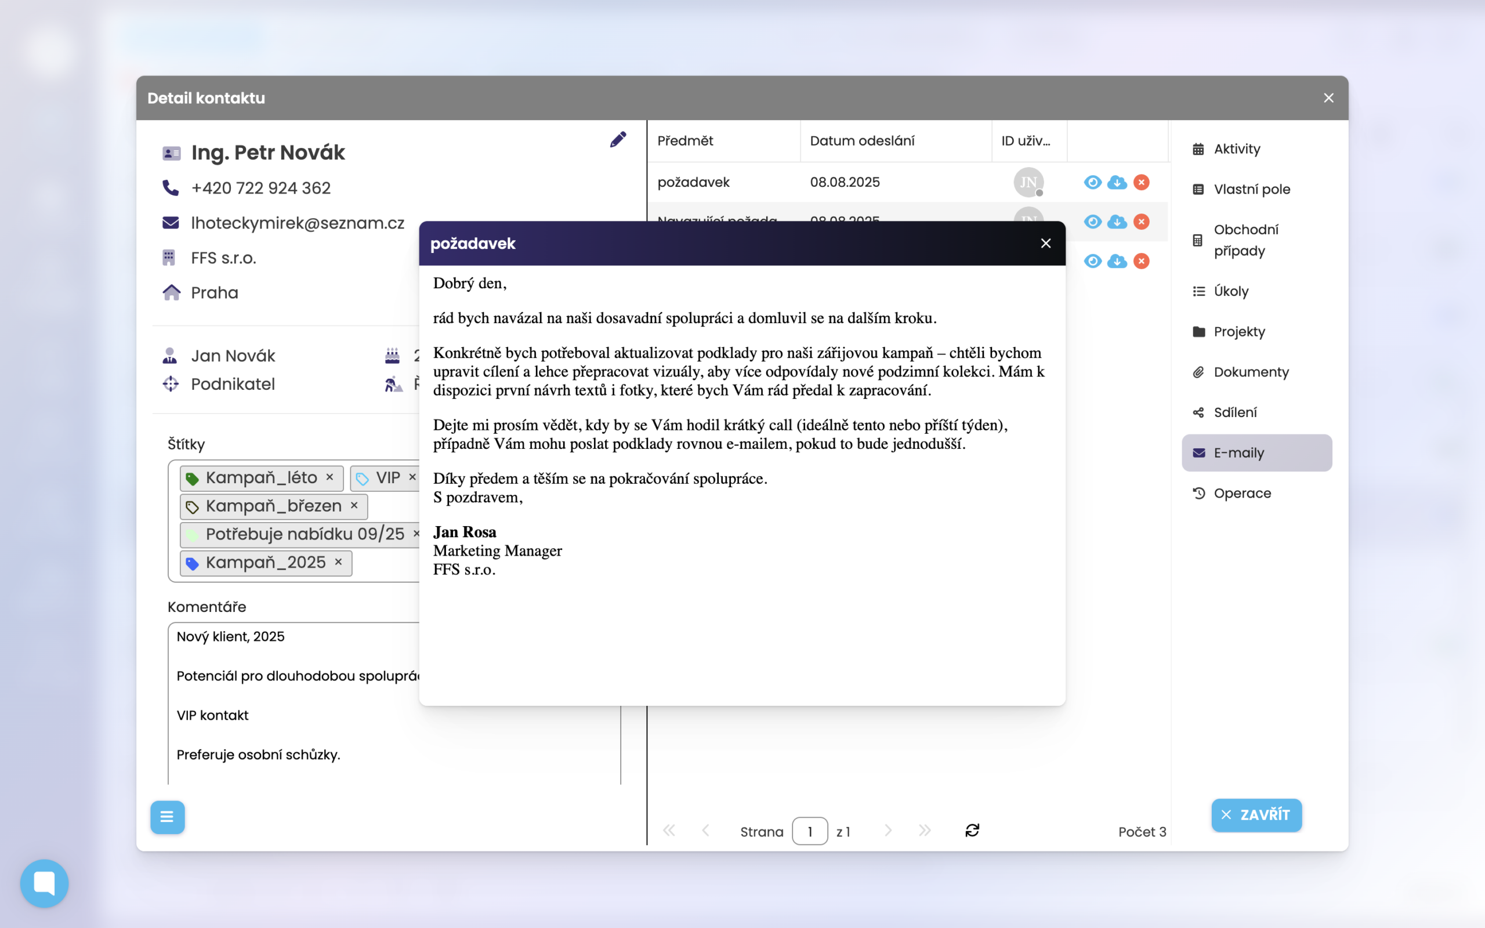Viewport: 1485px width, 928px height.
Task: Switch to the Úkoly section
Action: point(1230,291)
